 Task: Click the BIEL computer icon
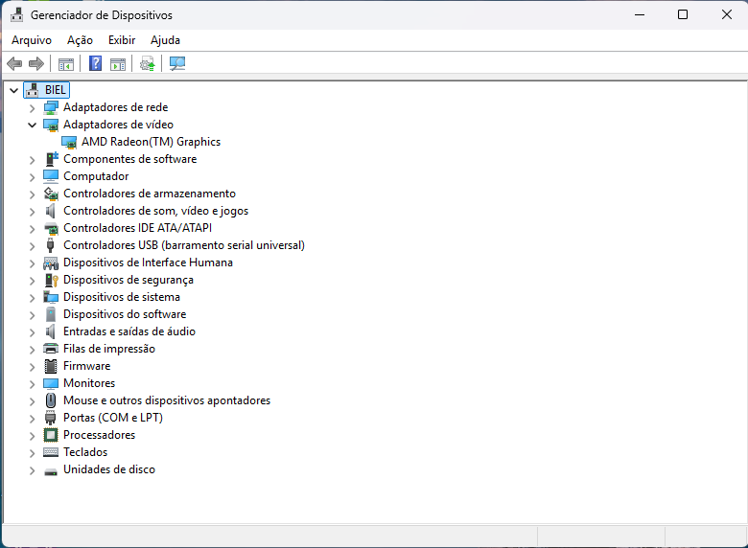click(x=33, y=90)
